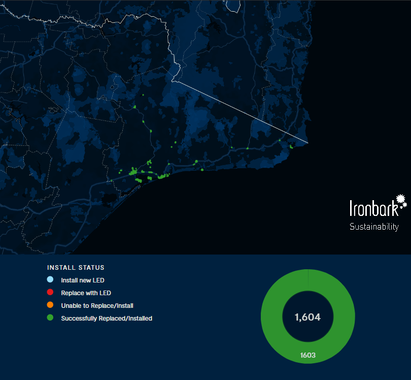This screenshot has width=411, height=380.
Task: Click the INSTALL STATUS heading
Action: [x=76, y=267]
